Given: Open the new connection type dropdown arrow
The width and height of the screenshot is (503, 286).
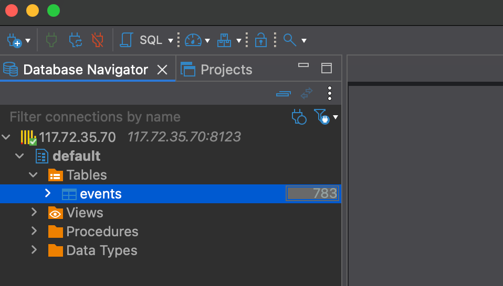Looking at the screenshot, I should (x=28, y=41).
